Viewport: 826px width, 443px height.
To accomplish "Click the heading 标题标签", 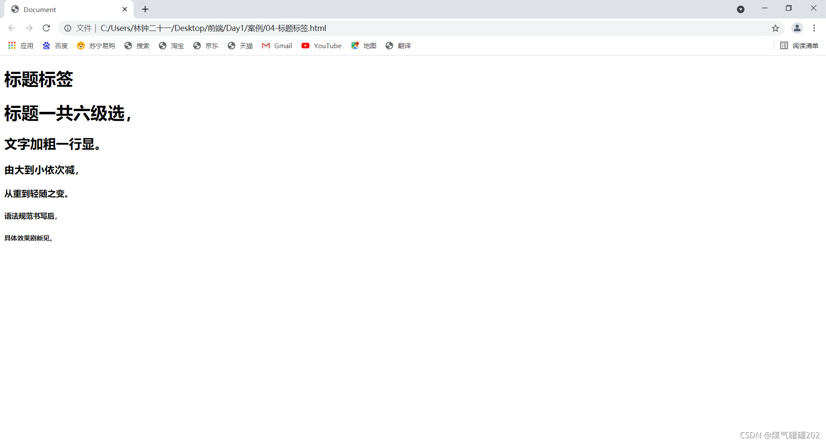I will (39, 80).
